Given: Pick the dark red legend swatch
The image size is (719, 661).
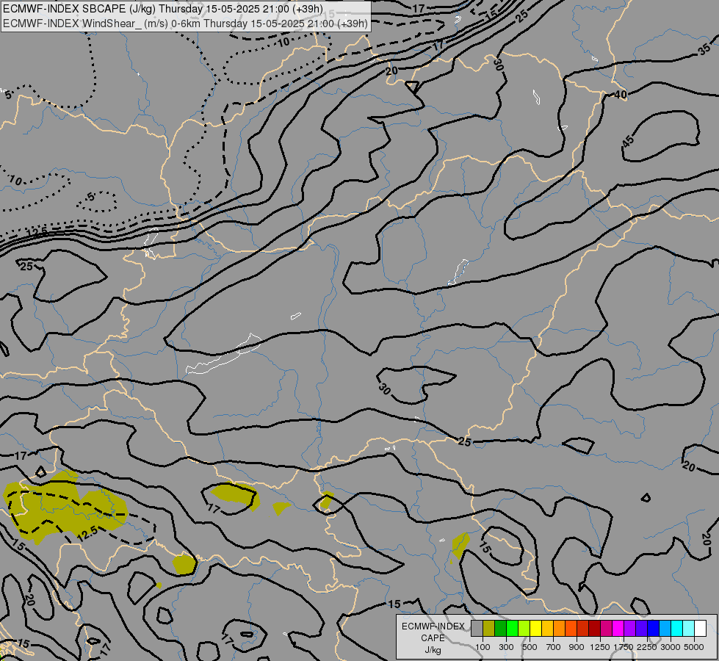Looking at the screenshot, I should (594, 628).
